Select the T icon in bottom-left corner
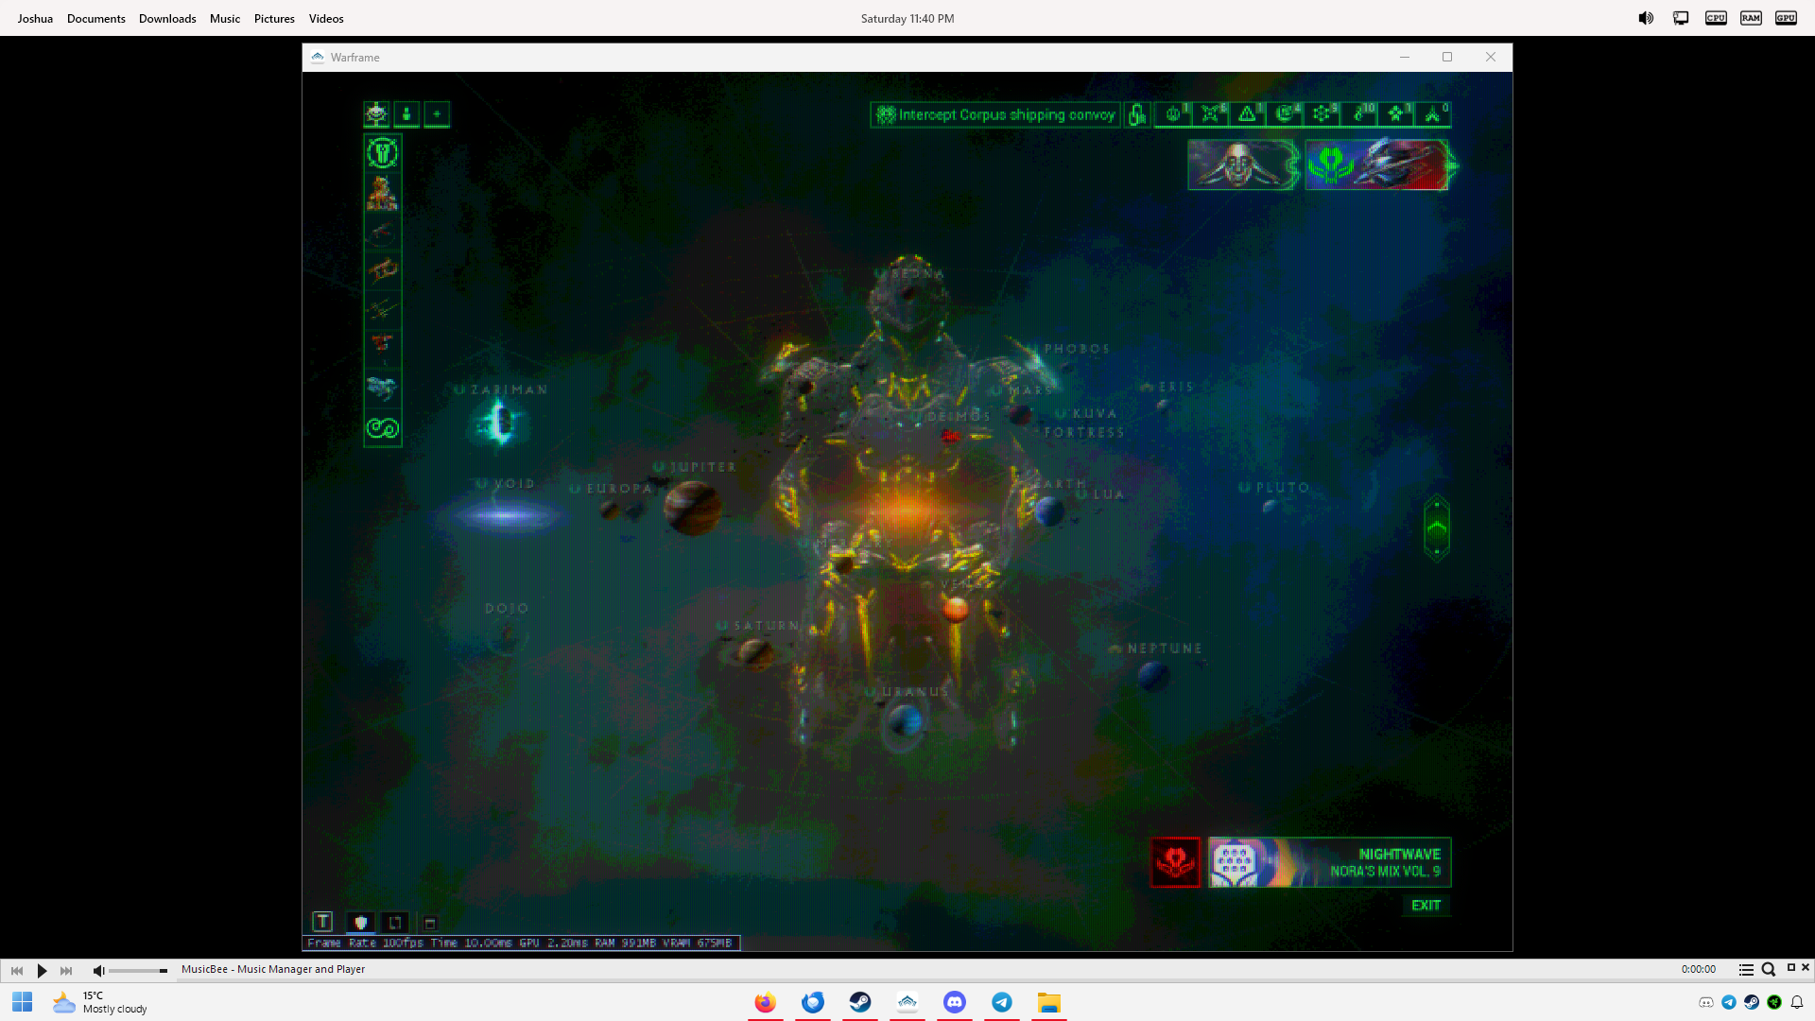The height and width of the screenshot is (1021, 1815). 322,922
